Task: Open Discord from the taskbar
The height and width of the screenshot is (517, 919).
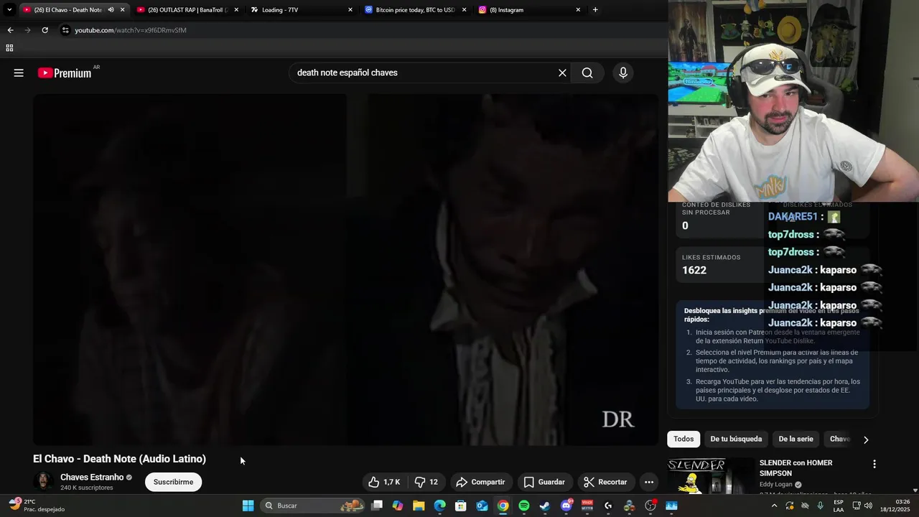Action: (566, 506)
